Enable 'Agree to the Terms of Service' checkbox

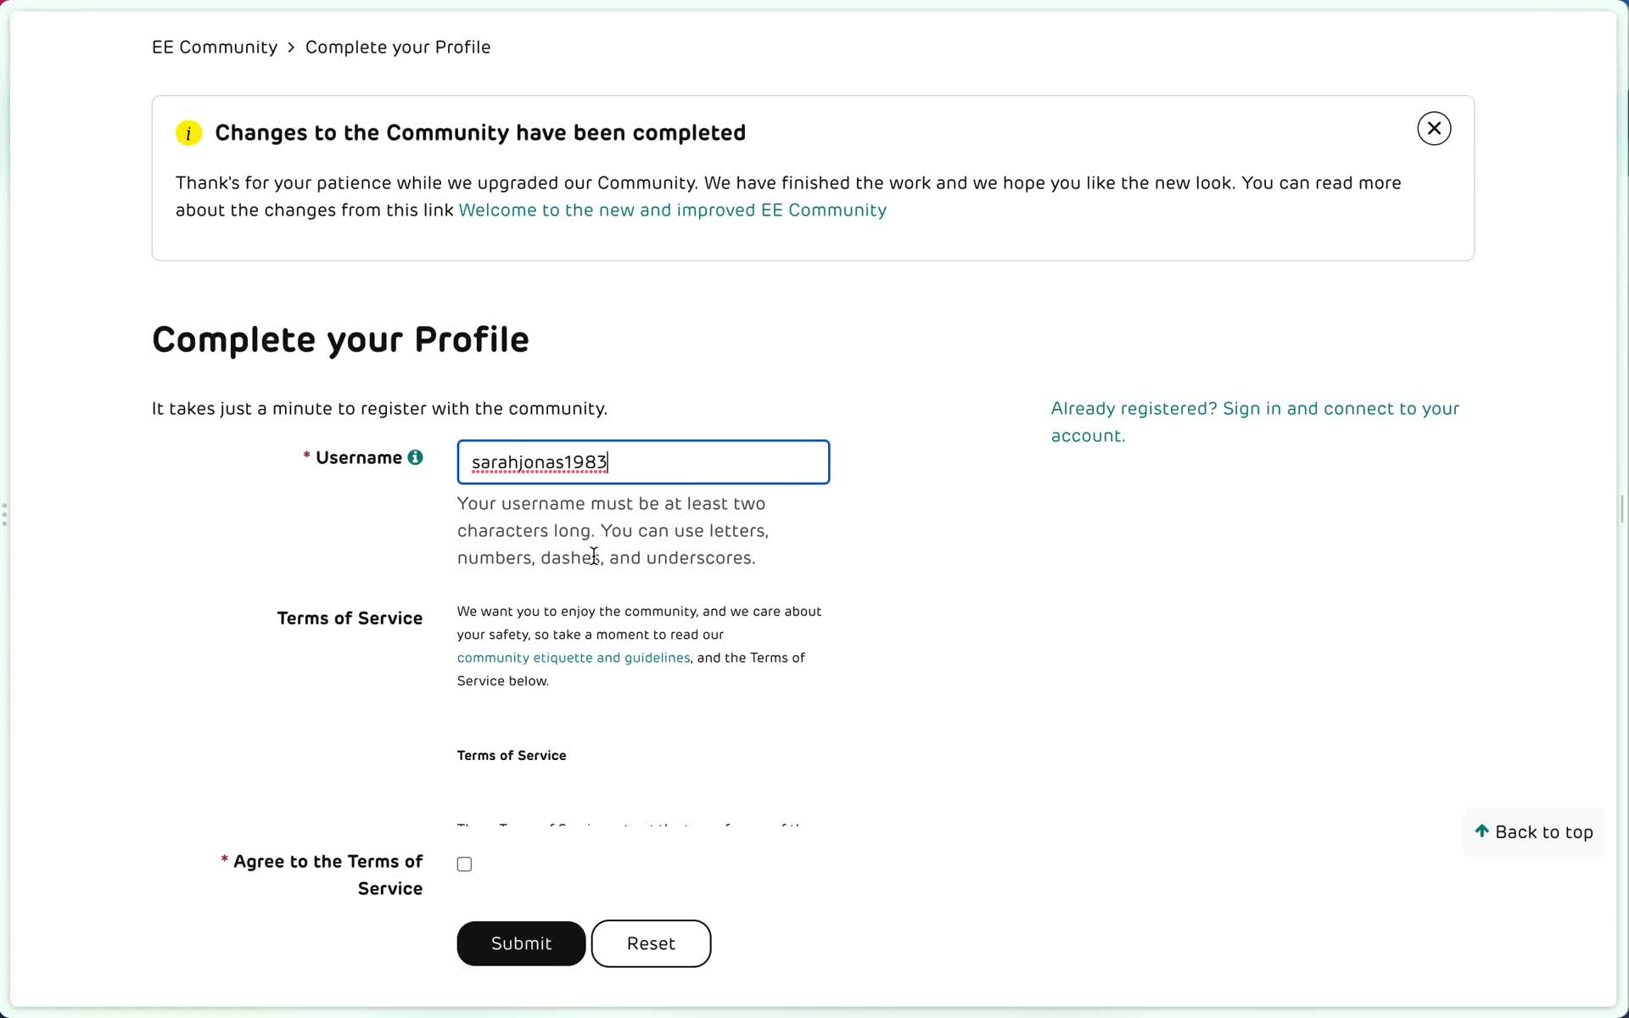464,864
